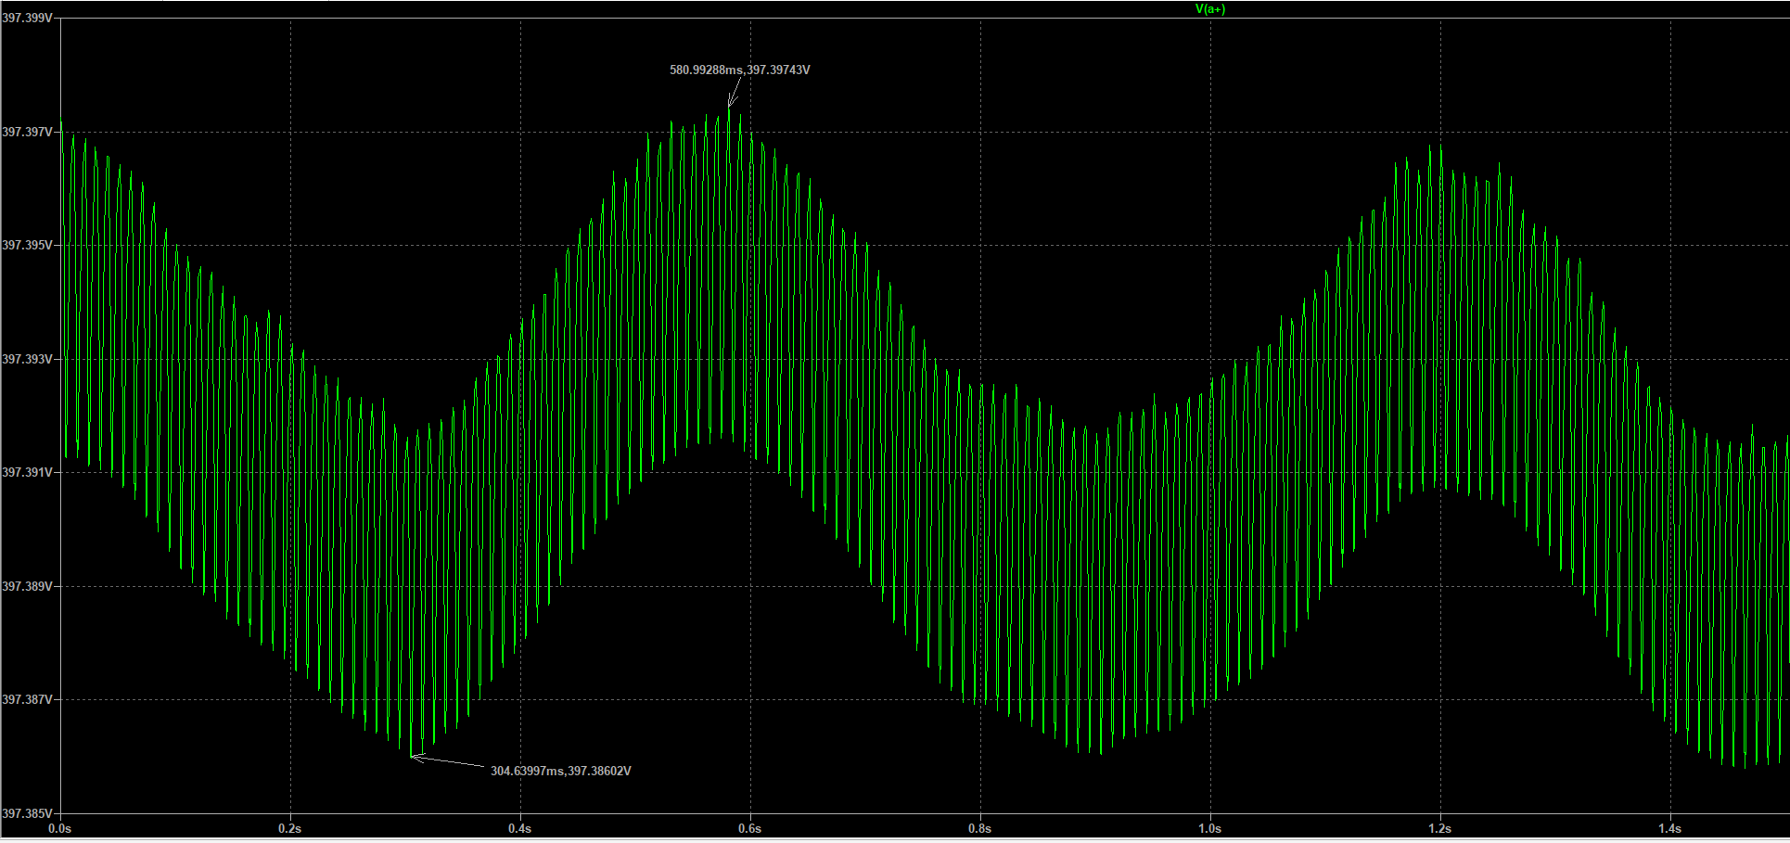Click the 397.387V vertical axis label
The width and height of the screenshot is (1790, 843).
pos(27,700)
